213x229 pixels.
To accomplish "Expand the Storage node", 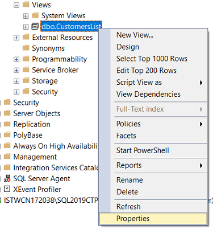I will [16, 81].
